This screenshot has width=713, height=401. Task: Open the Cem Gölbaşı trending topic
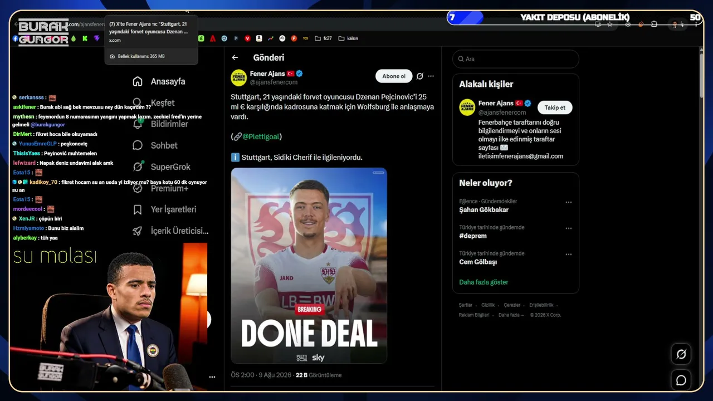(478, 262)
